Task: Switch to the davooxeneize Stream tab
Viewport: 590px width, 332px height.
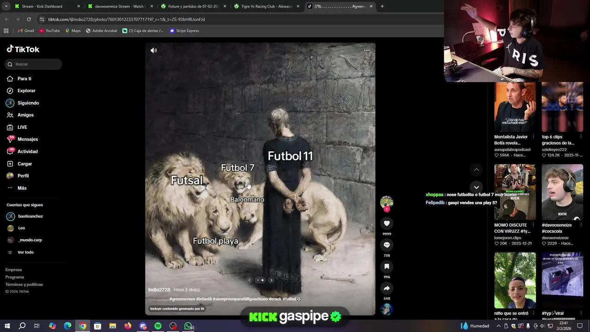Action: tap(120, 6)
